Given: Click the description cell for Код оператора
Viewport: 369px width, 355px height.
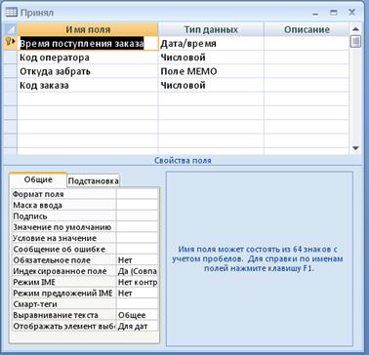Looking at the screenshot, I should coord(307,58).
